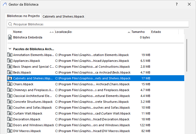Click the Appliances.libpack library icon
The height and width of the screenshot is (134, 196).
click(x=10, y=60)
